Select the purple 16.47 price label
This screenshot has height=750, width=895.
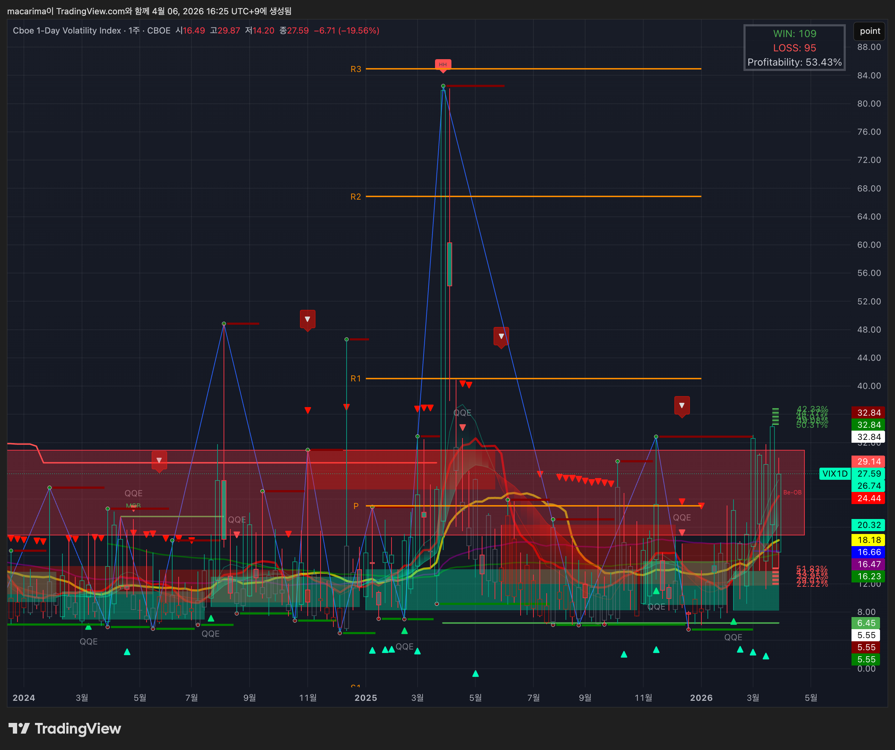pos(869,564)
